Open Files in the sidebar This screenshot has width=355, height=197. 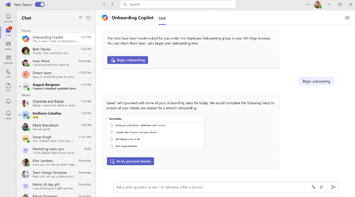8,87
